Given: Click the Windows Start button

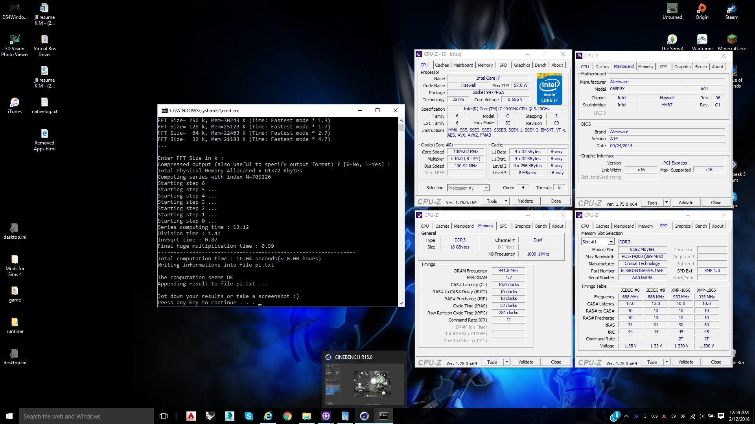Looking at the screenshot, I should click(x=9, y=416).
